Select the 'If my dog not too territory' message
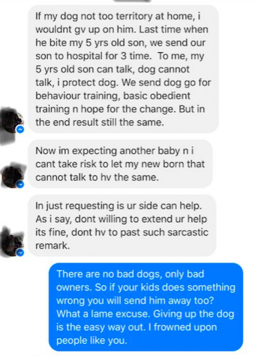 (123, 69)
